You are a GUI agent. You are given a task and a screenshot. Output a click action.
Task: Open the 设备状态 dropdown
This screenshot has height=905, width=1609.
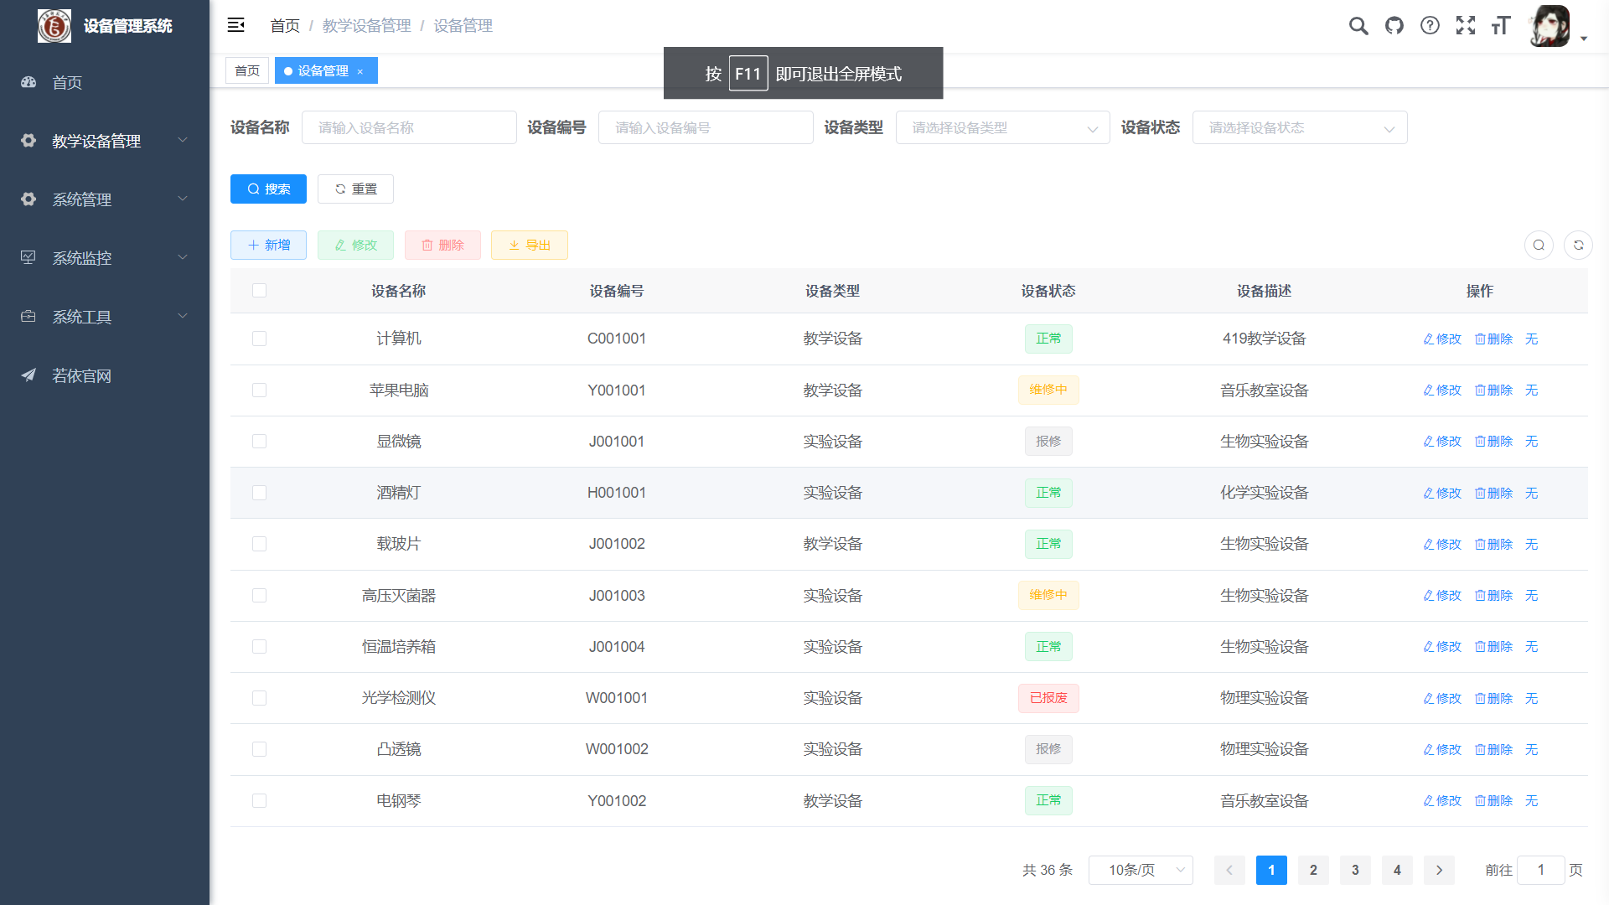[1299, 128]
